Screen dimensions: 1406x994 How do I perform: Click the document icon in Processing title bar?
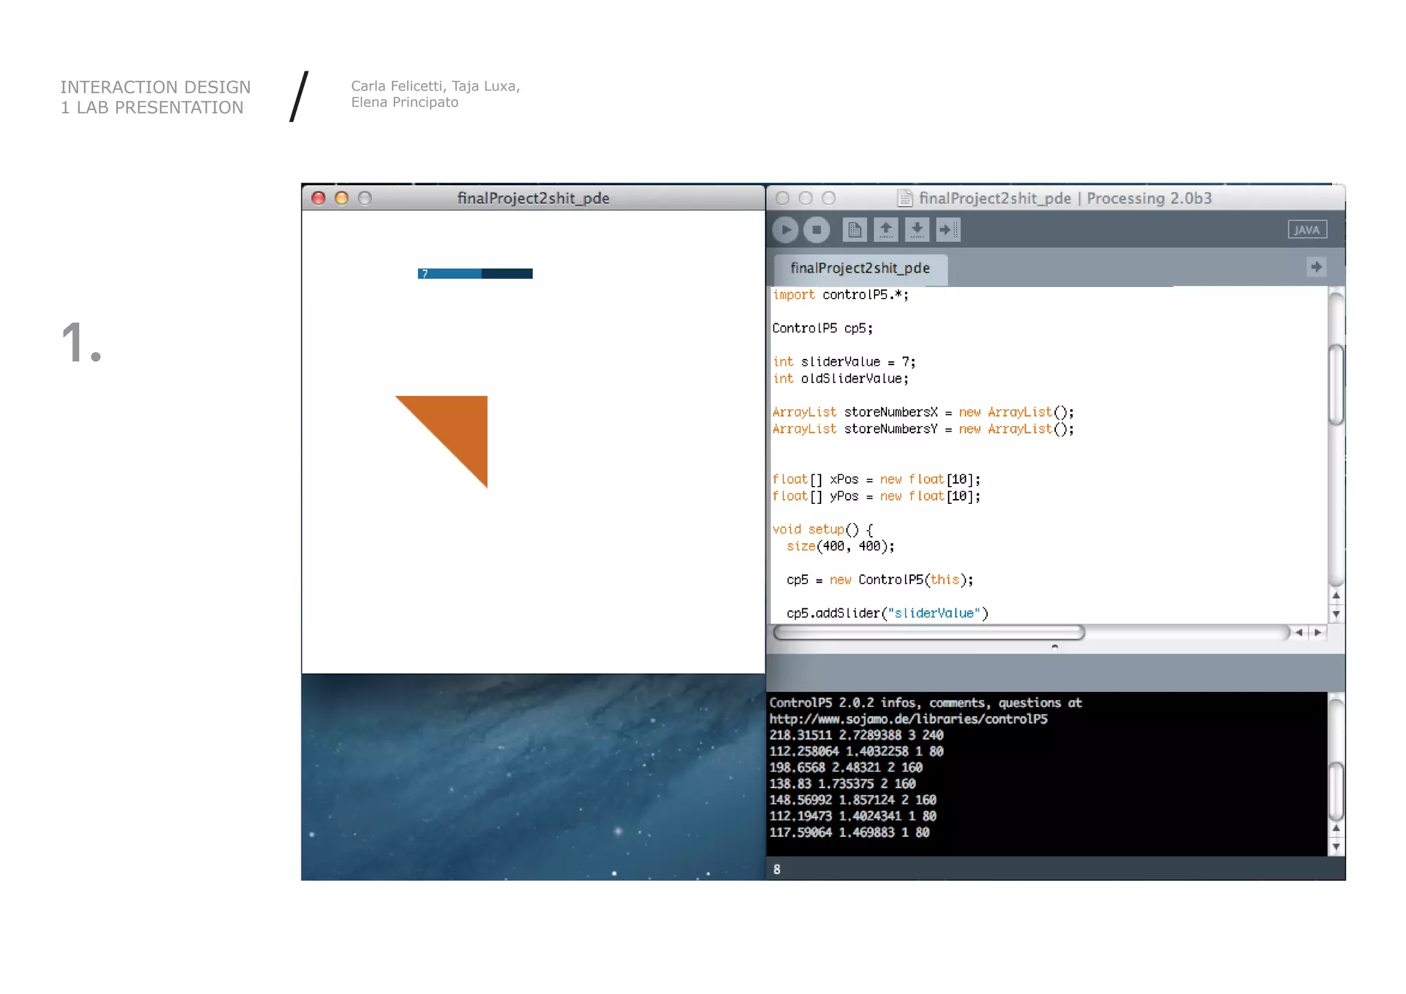905,198
